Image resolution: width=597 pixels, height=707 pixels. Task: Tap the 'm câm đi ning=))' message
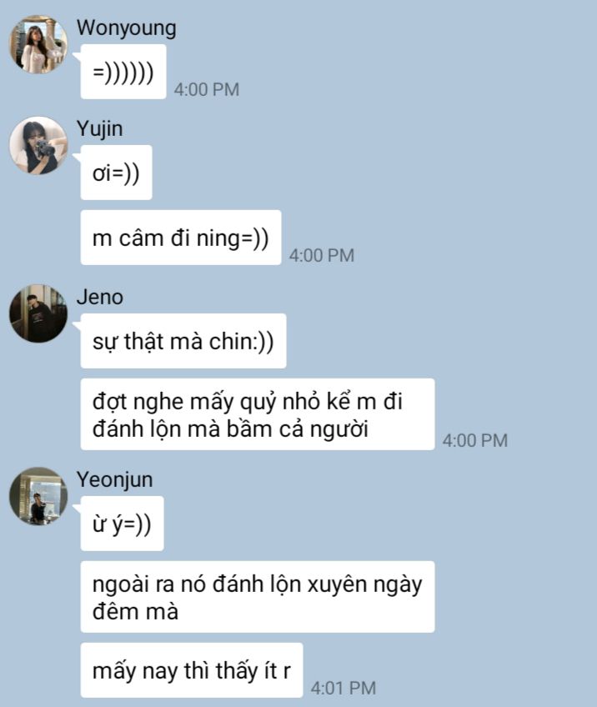[181, 238]
